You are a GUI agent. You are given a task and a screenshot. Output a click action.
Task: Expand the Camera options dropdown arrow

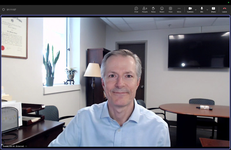click(196, 10)
